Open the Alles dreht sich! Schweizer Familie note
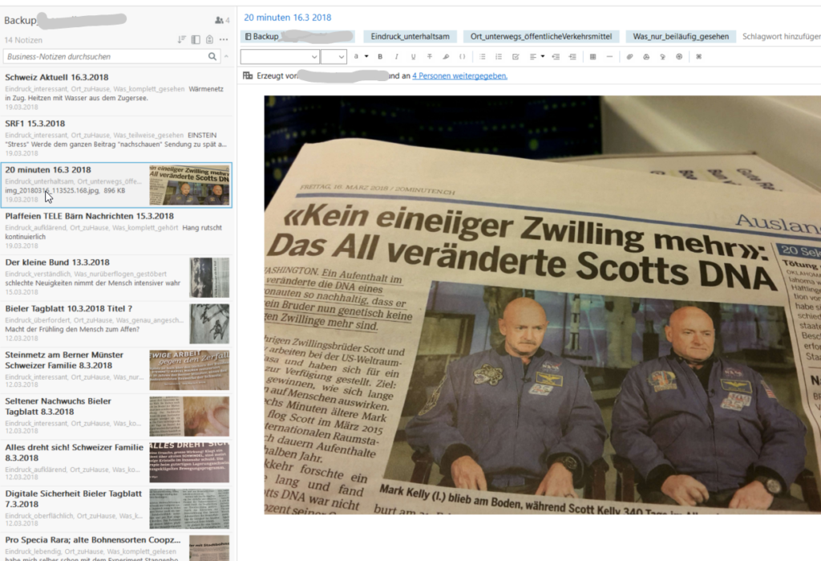The height and width of the screenshot is (561, 821). point(116,462)
